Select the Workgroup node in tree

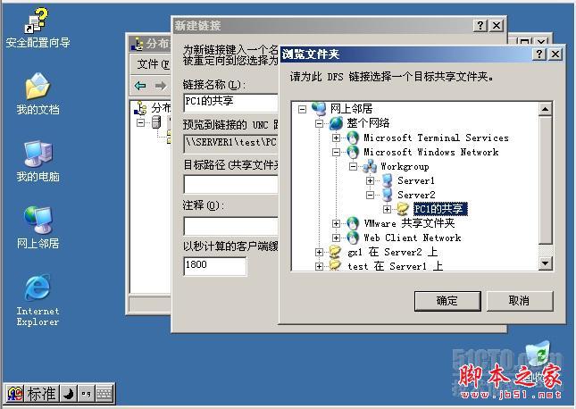pos(405,166)
